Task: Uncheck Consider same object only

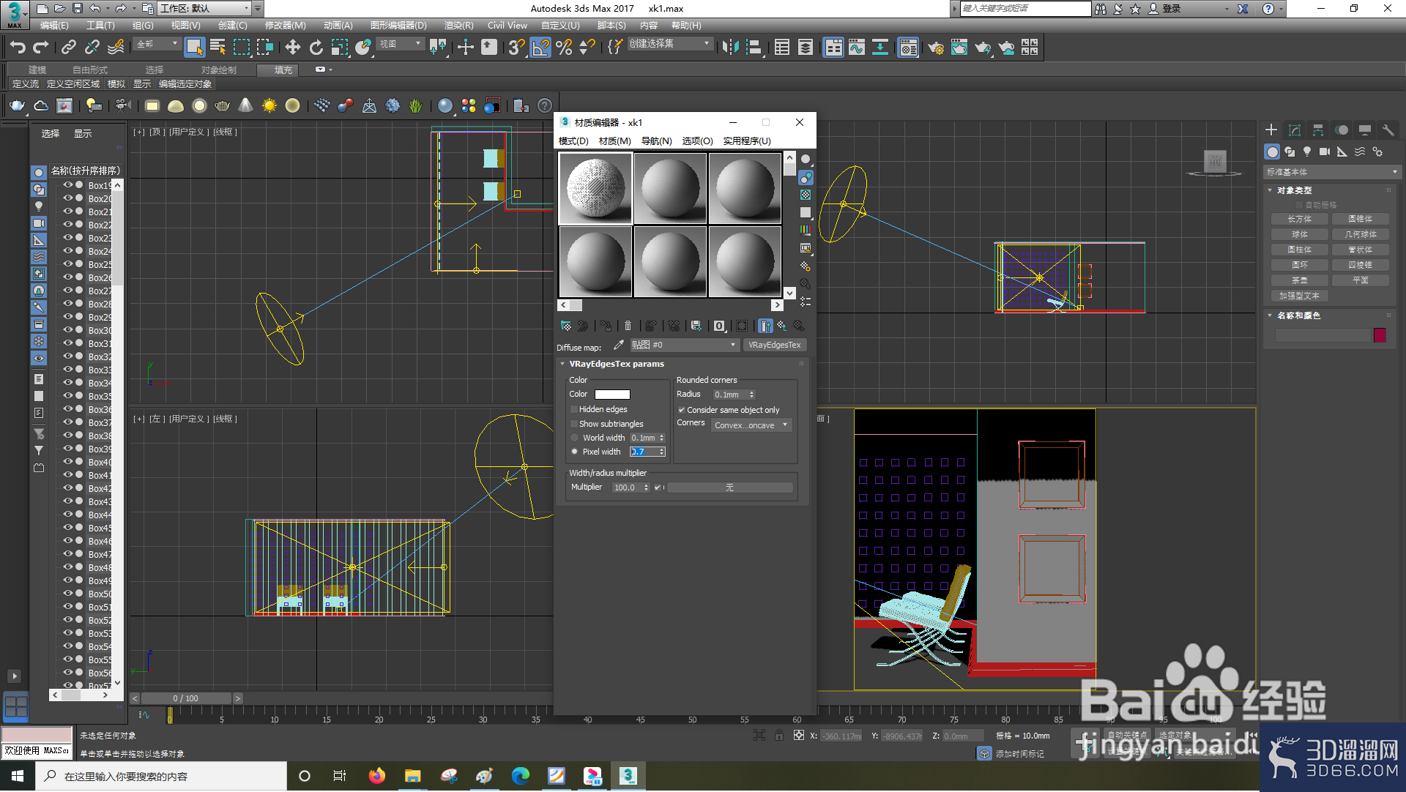Action: [681, 410]
